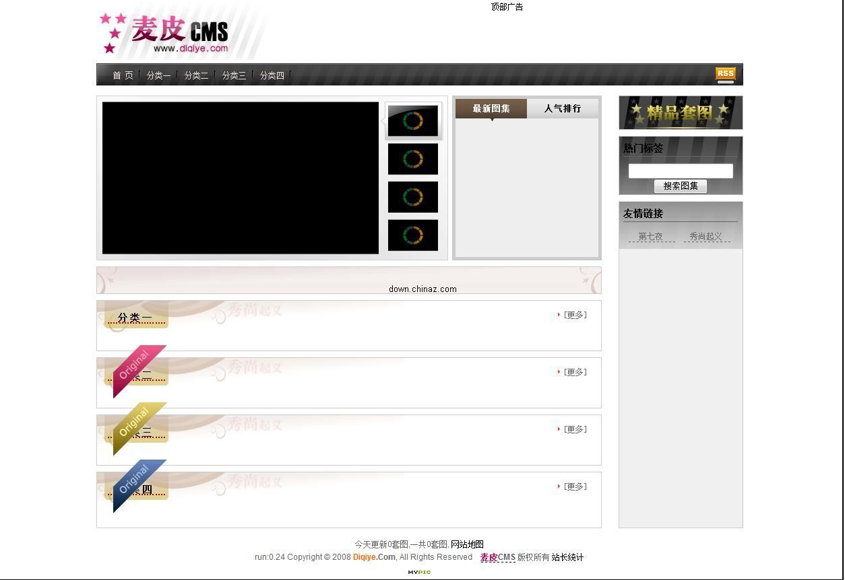
Task: Select the third slideshow thumbnail
Action: (x=413, y=197)
